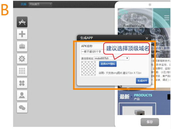Image resolution: width=171 pixels, height=129 pixels.
Task: Open the WeChat chat-bubble sidebar icon
Action: [22, 107]
